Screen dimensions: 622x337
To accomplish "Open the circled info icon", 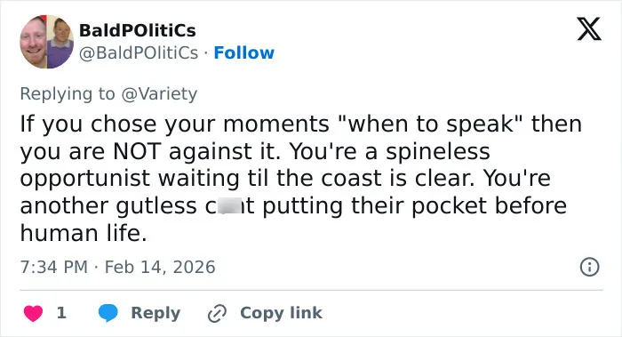I will click(x=589, y=267).
